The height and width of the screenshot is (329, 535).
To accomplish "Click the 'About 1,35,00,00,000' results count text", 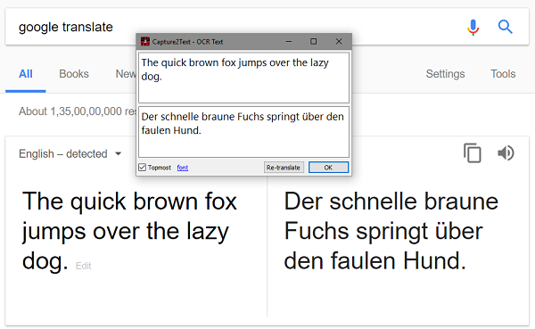I will tap(77, 111).
